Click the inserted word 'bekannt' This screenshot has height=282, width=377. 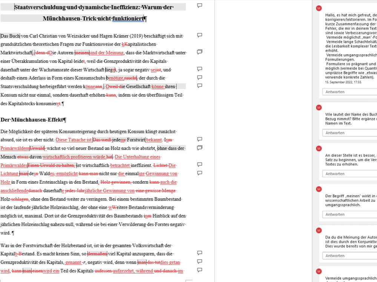pyautogui.click(x=154, y=140)
